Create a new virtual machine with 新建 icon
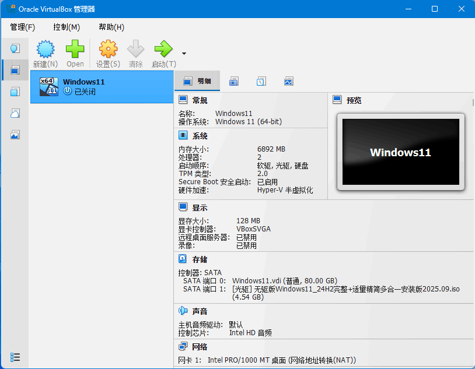The width and height of the screenshot is (475, 369). [x=45, y=52]
